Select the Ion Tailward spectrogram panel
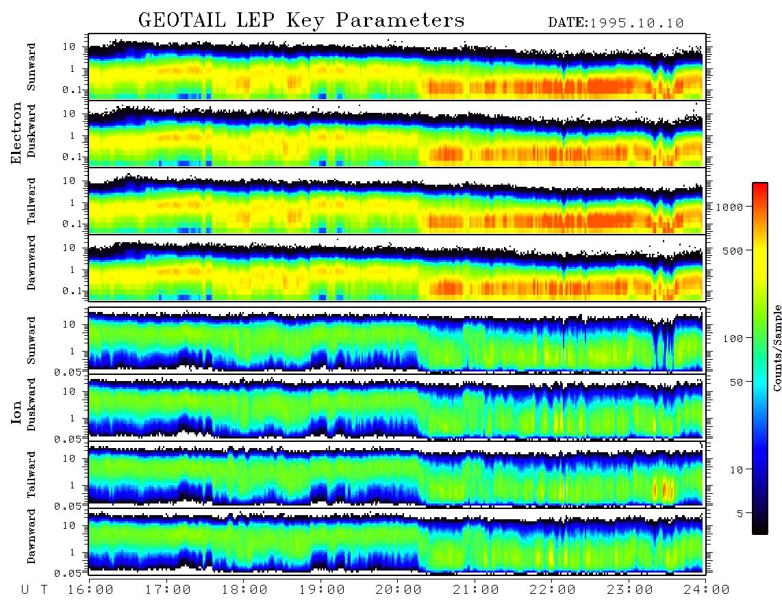 coord(397,475)
